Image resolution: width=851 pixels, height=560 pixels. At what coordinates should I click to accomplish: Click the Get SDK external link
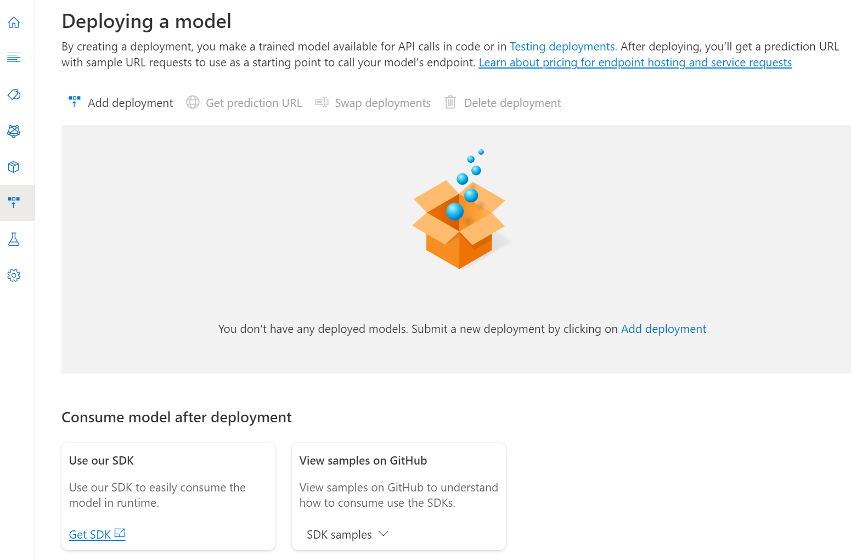[97, 534]
